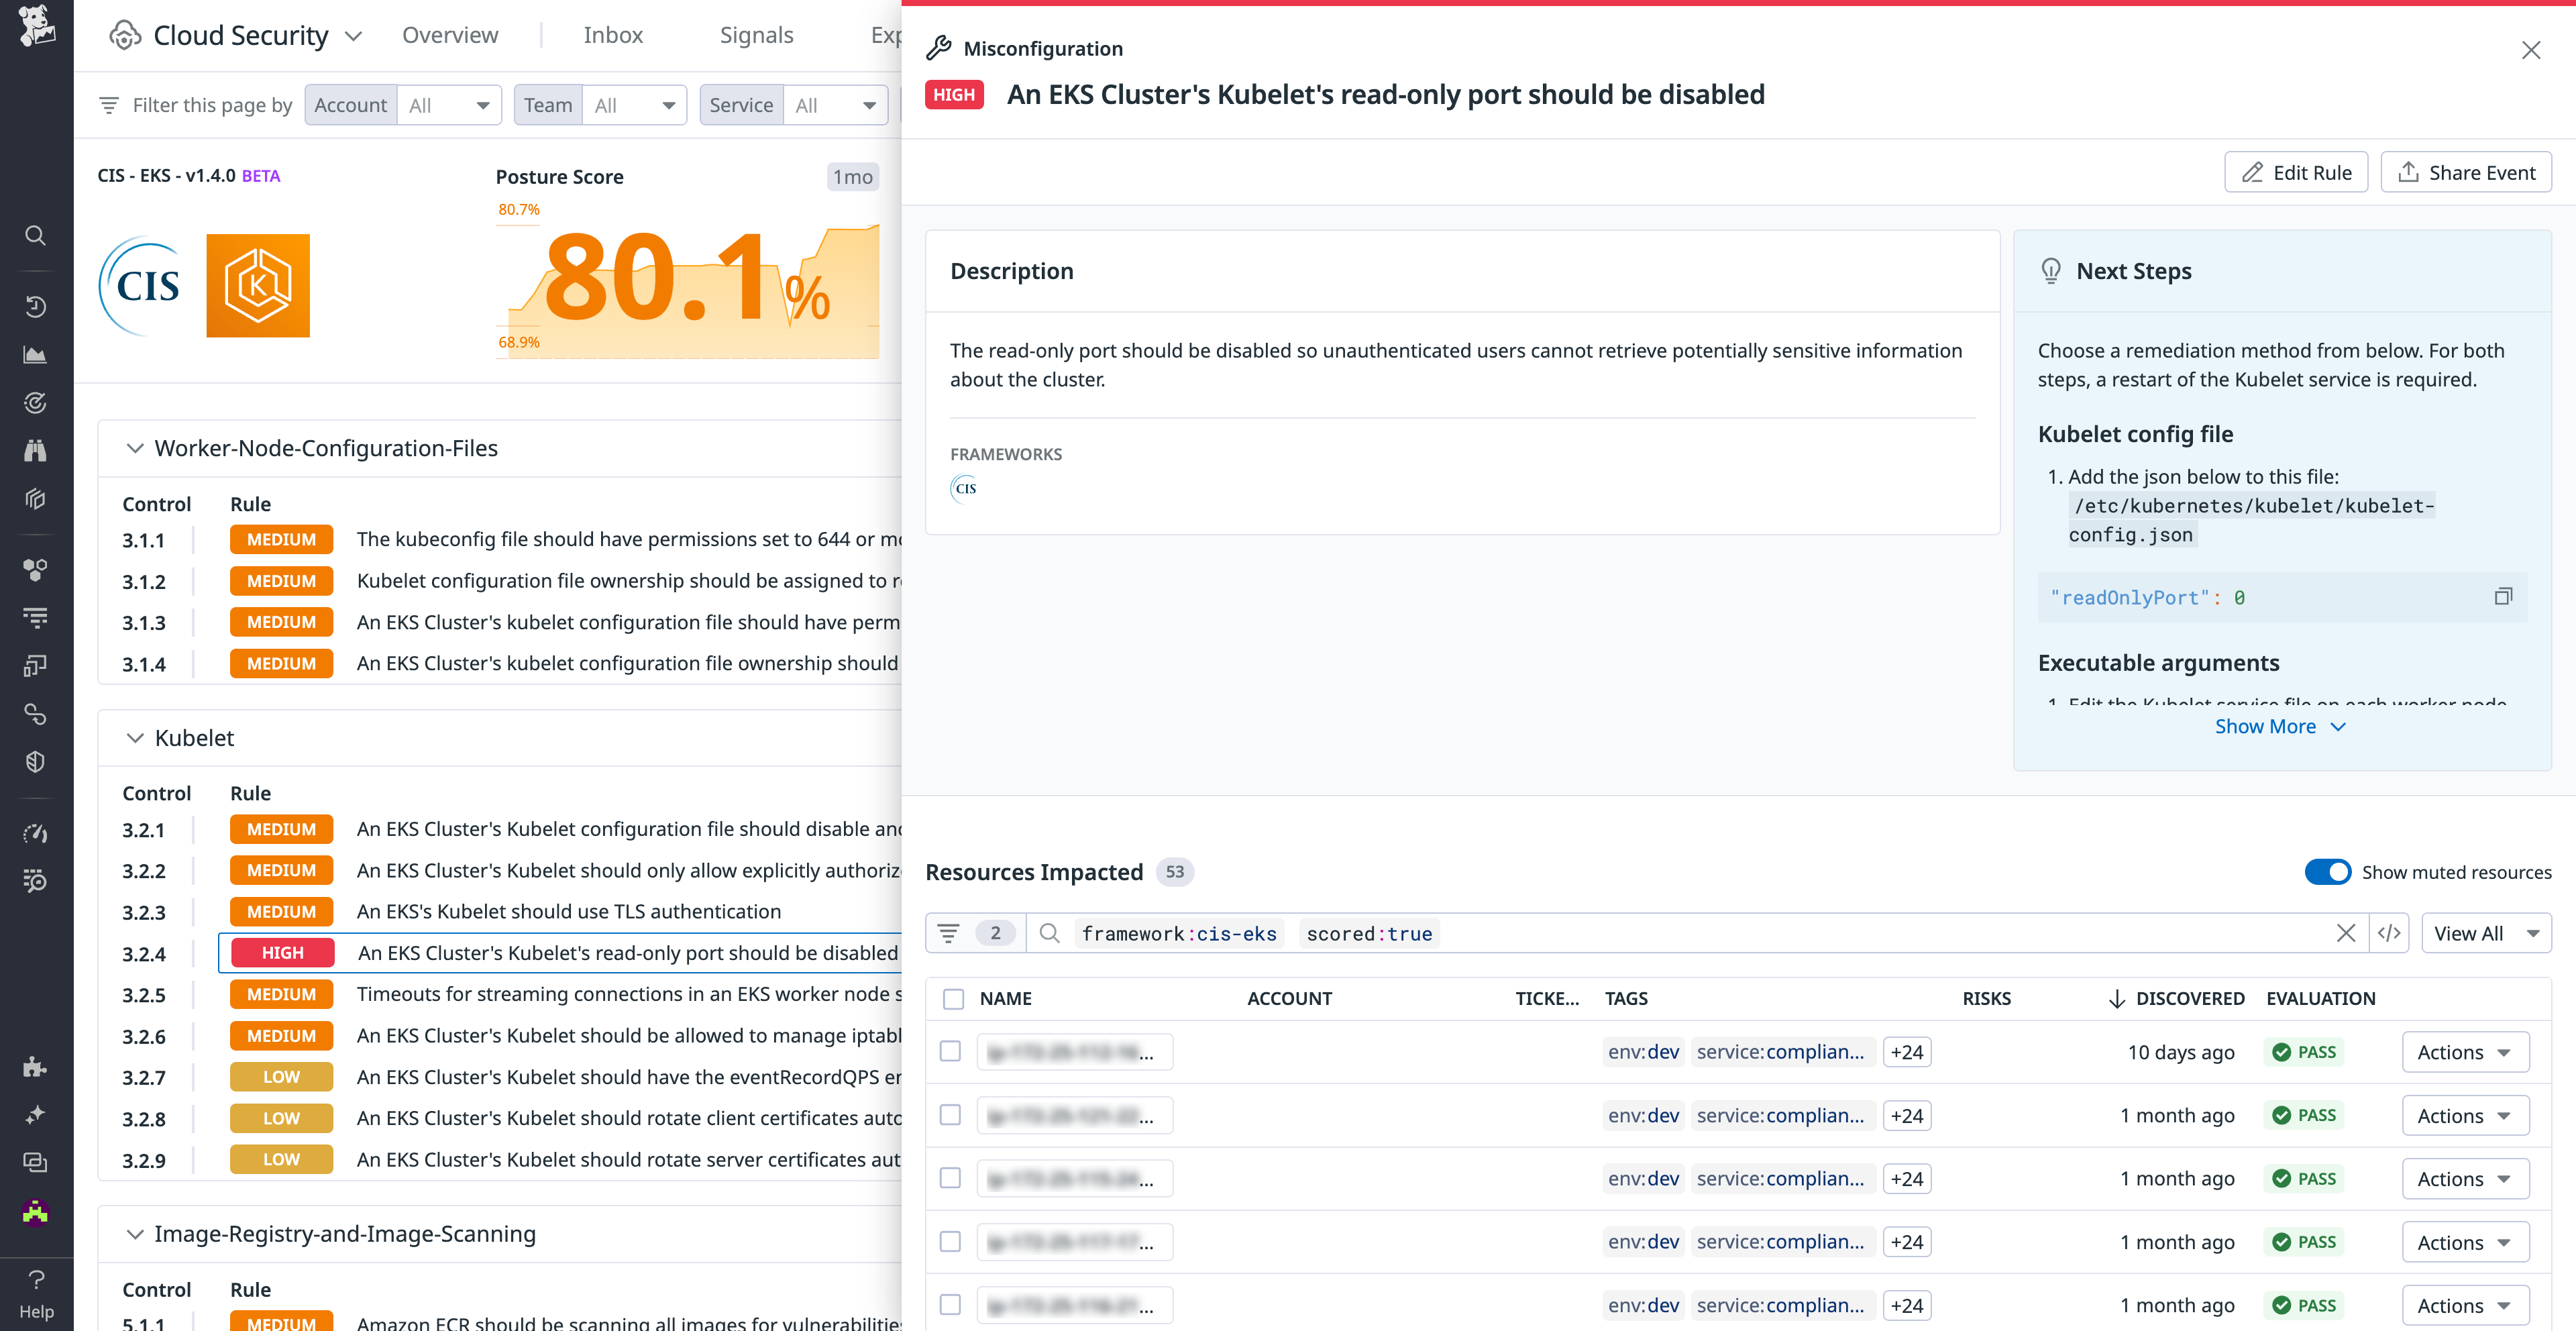
Task: Click the Share Event button
Action: pos(2465,171)
